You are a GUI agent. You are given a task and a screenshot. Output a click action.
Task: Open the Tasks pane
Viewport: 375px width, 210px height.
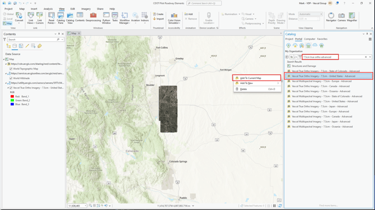[x=115, y=17]
